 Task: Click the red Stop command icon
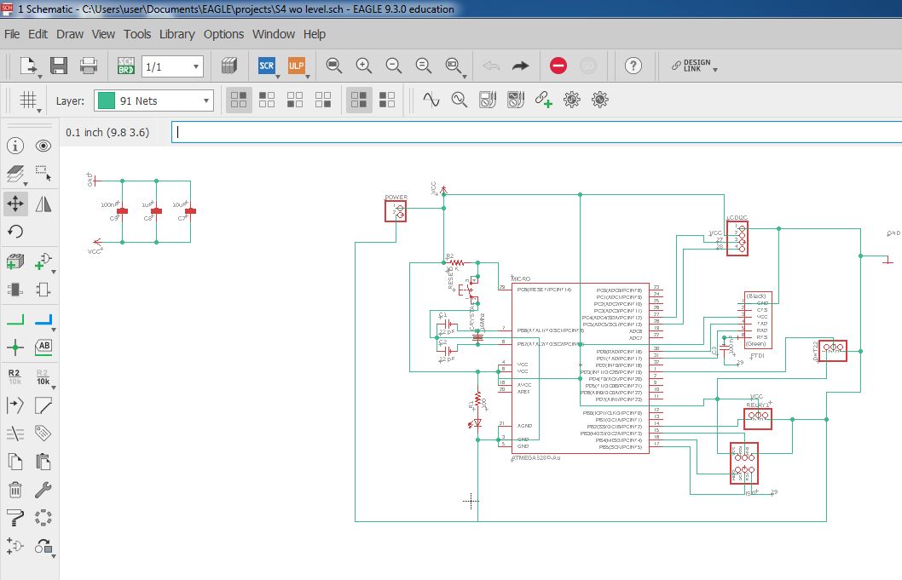tap(558, 66)
